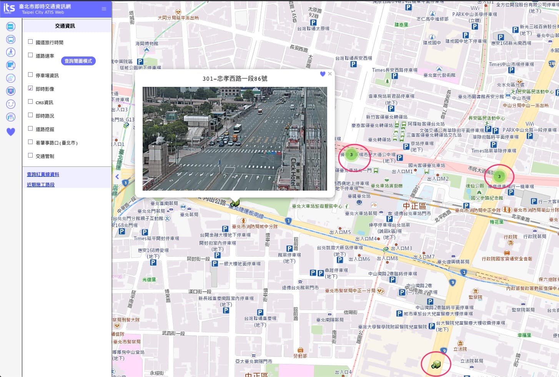Image resolution: width=559 pixels, height=377 pixels.
Task: Click the live traffic camera image
Action: click(x=235, y=138)
